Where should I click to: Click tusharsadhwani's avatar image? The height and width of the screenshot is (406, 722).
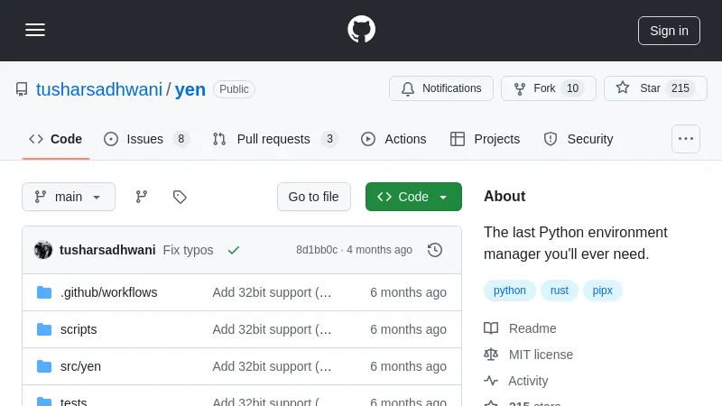coord(43,250)
